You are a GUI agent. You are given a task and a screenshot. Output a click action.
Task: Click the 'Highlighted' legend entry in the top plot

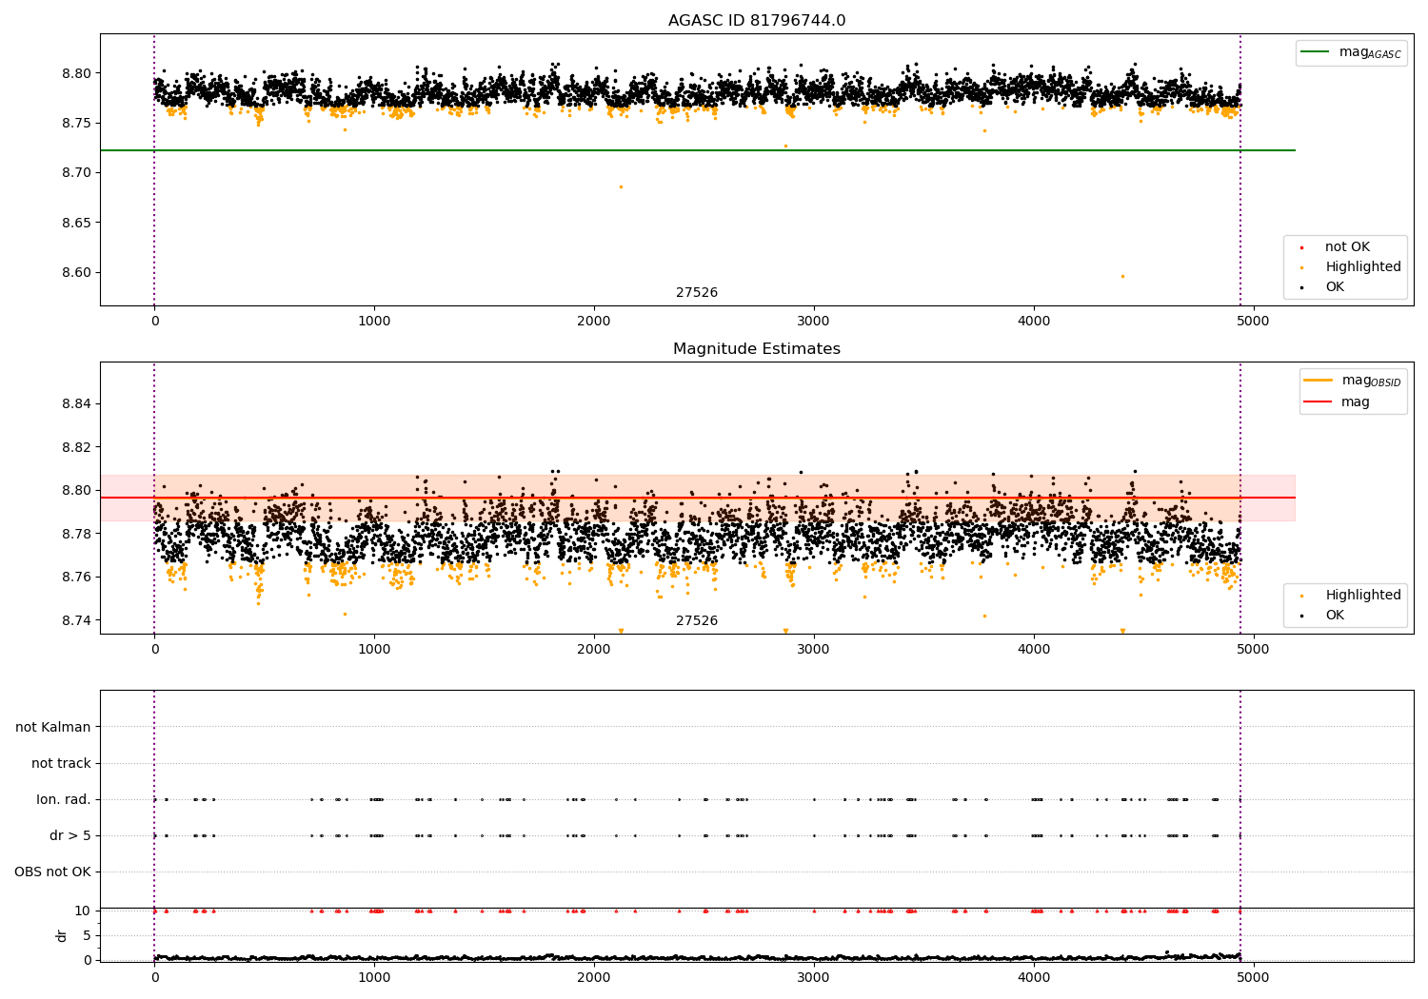coord(1362,267)
